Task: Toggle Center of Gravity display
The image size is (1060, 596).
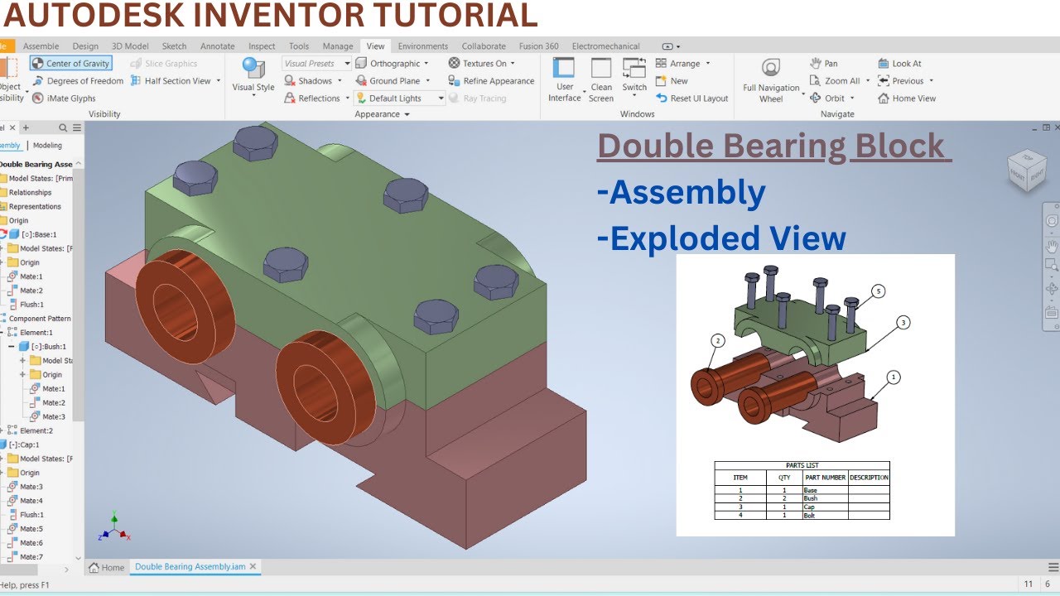Action: 70,64
